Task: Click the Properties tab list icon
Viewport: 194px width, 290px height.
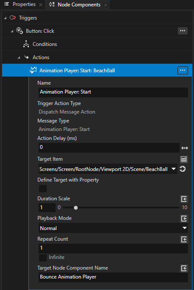Action: 7,4
